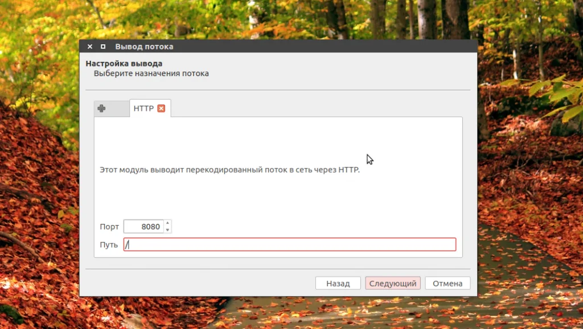Open the add destination plus tab
Image resolution: width=583 pixels, height=329 pixels.
(x=112, y=109)
